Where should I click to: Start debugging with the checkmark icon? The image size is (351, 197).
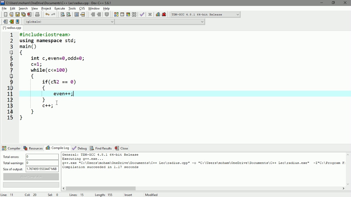coord(142,15)
